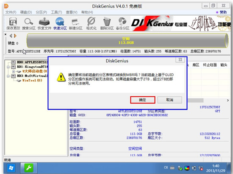The height and width of the screenshot is (174, 233).
Task: Expand the U大师启动盘 partition node
Action: (14, 71)
